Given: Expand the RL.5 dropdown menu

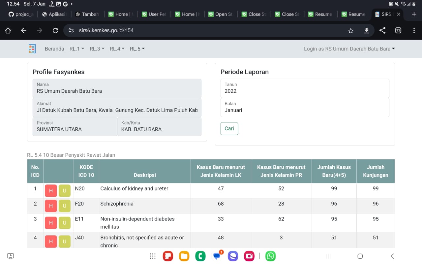Looking at the screenshot, I should (137, 49).
